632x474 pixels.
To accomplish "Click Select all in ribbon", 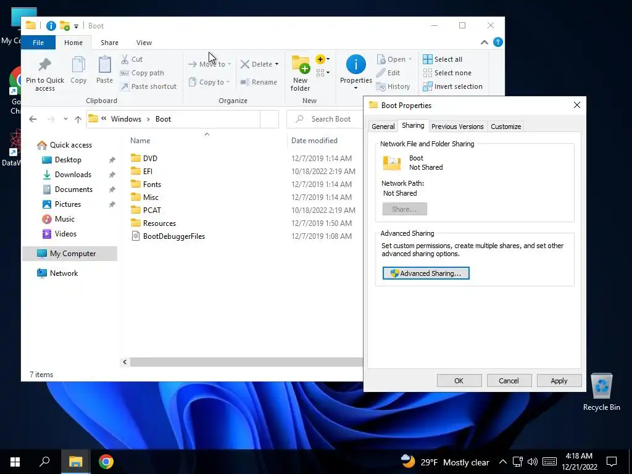I will pyautogui.click(x=443, y=59).
